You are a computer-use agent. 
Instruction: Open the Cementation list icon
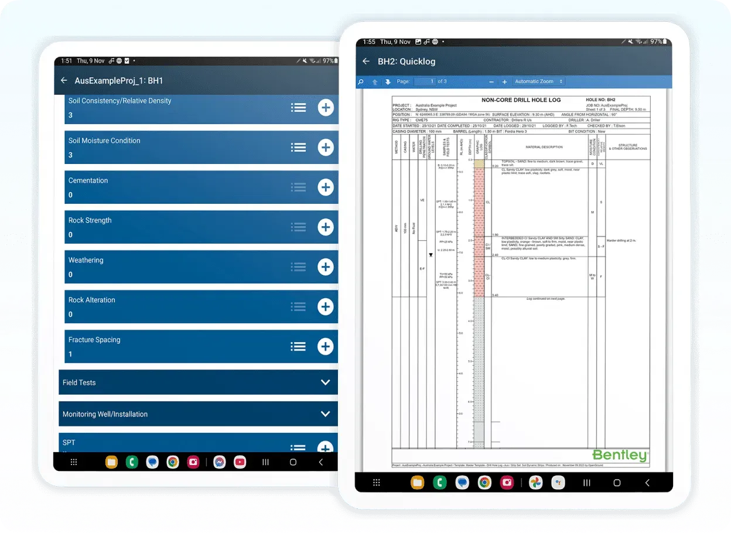pyautogui.click(x=299, y=187)
